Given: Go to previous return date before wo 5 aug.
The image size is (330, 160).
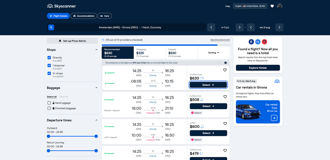Looking at the screenshot, I should [251, 27].
